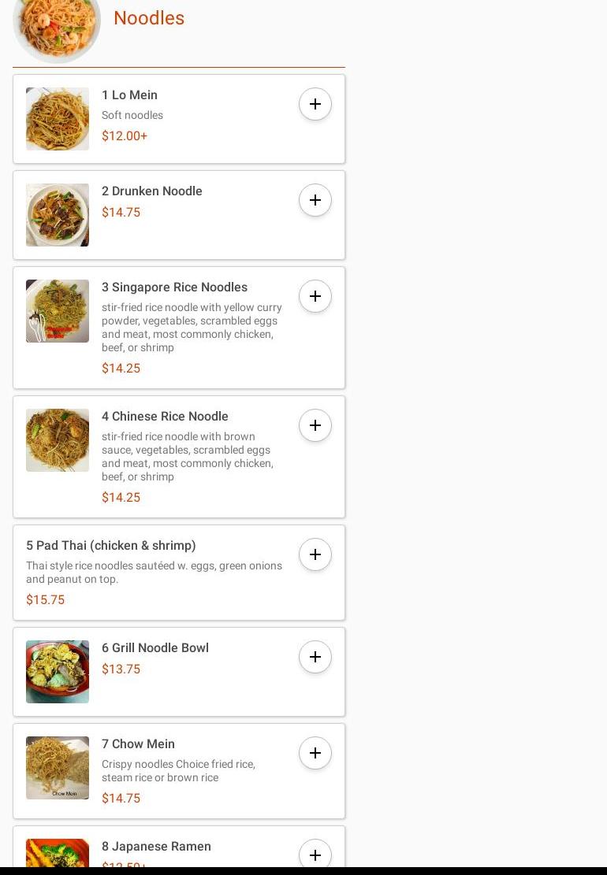607x875 pixels.
Task: Click the Noodles category heading
Action: point(149,18)
